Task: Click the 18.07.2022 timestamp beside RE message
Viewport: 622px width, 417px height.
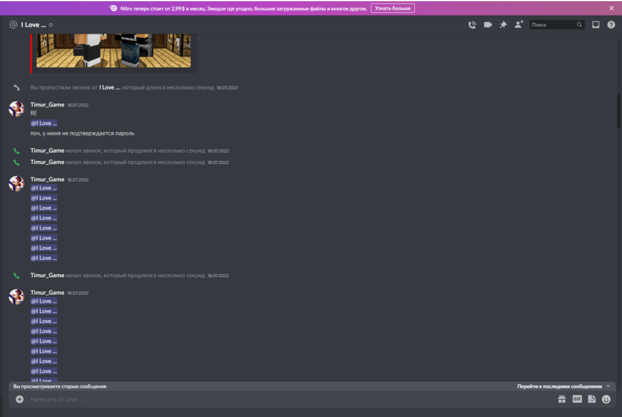Action: click(78, 105)
